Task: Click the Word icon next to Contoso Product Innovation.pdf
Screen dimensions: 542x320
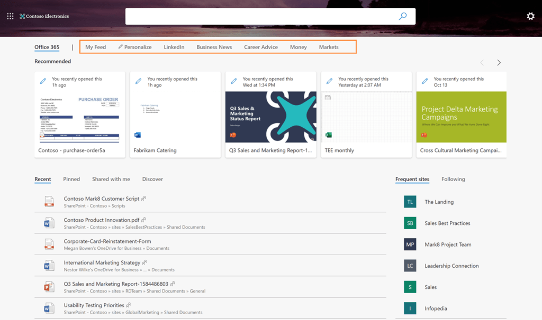Action: (48, 223)
